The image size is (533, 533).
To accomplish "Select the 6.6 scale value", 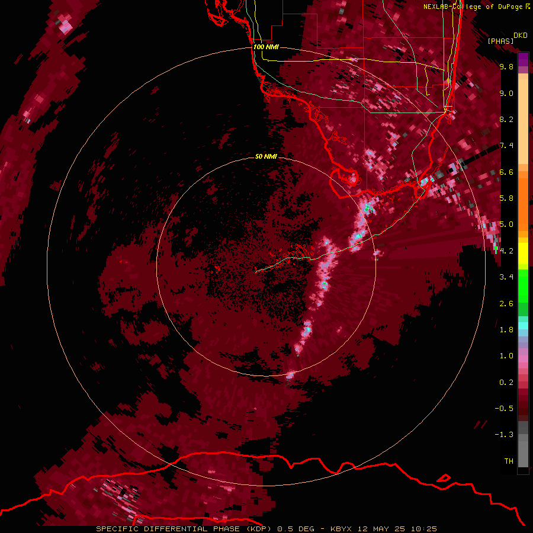I will point(506,172).
